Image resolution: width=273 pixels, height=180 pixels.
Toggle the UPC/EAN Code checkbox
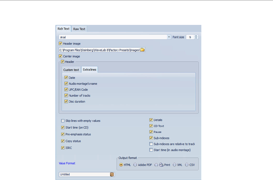point(66,89)
